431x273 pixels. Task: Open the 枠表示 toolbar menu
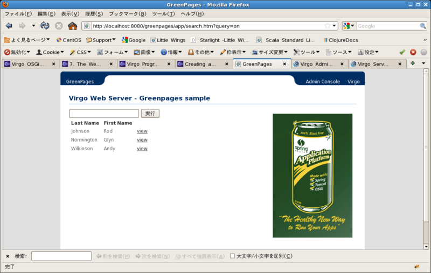(x=233, y=52)
